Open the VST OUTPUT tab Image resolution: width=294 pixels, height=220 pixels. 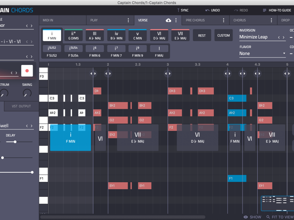pyautogui.click(x=21, y=106)
